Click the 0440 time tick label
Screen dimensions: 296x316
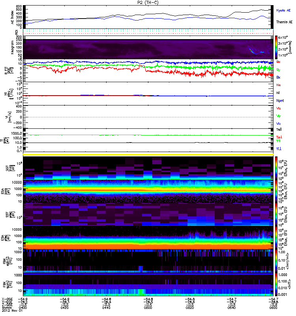click(106, 308)
